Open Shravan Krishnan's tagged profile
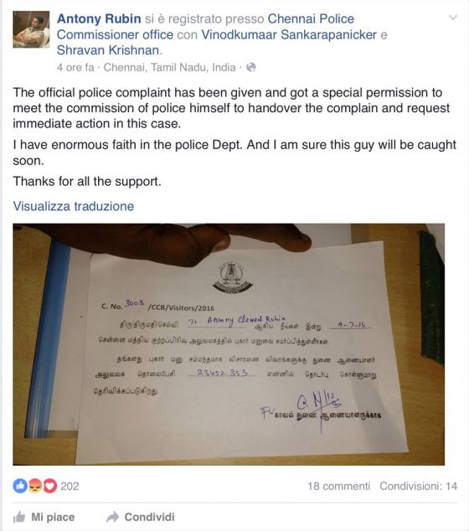This screenshot has width=469, height=531. tap(108, 50)
